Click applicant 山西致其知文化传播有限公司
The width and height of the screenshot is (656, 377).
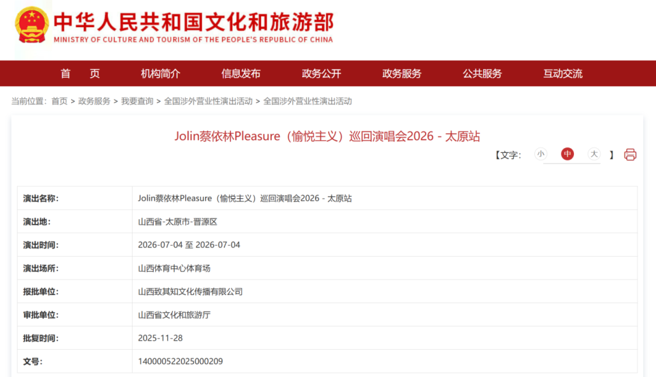[x=191, y=292]
